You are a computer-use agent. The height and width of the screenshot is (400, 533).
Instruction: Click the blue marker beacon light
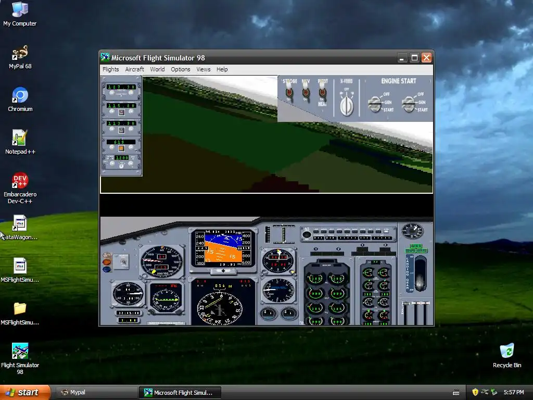tap(106, 269)
